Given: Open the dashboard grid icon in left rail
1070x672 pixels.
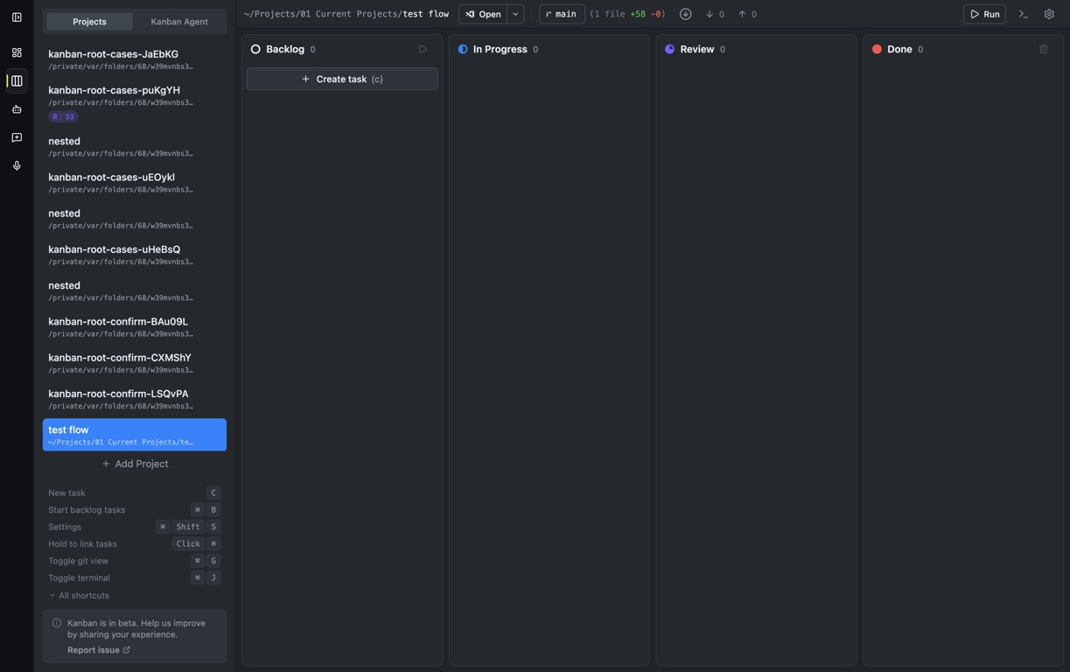Looking at the screenshot, I should [x=17, y=52].
